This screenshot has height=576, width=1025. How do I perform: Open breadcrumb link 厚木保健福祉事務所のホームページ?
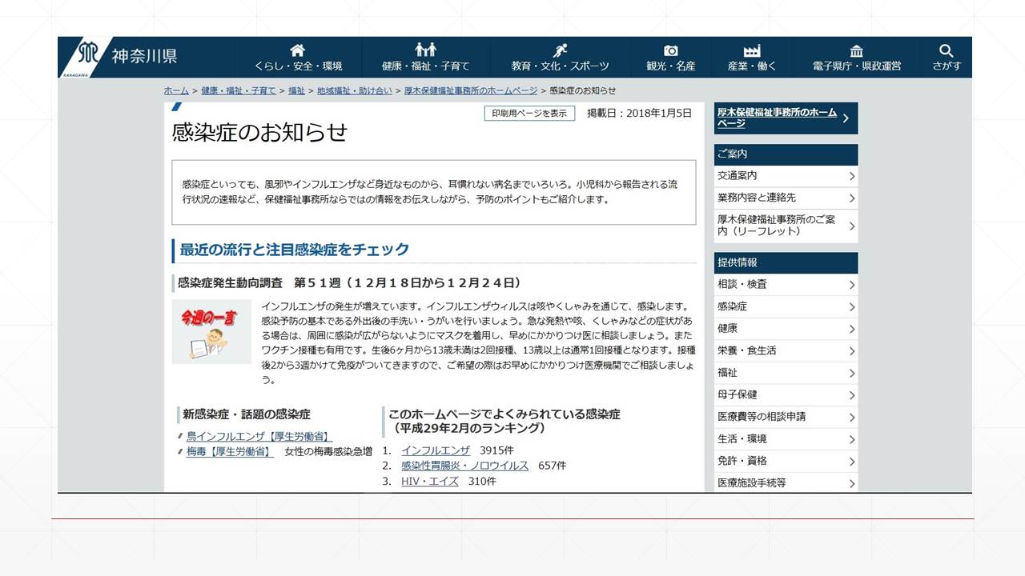pyautogui.click(x=471, y=91)
